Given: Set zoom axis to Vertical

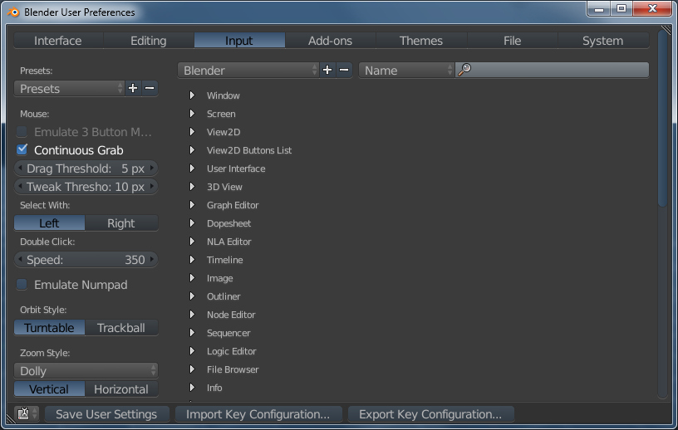Looking at the screenshot, I should pyautogui.click(x=49, y=389).
